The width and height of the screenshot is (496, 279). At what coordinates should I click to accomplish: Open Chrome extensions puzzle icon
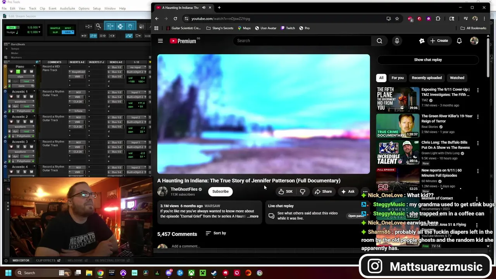coord(438,18)
